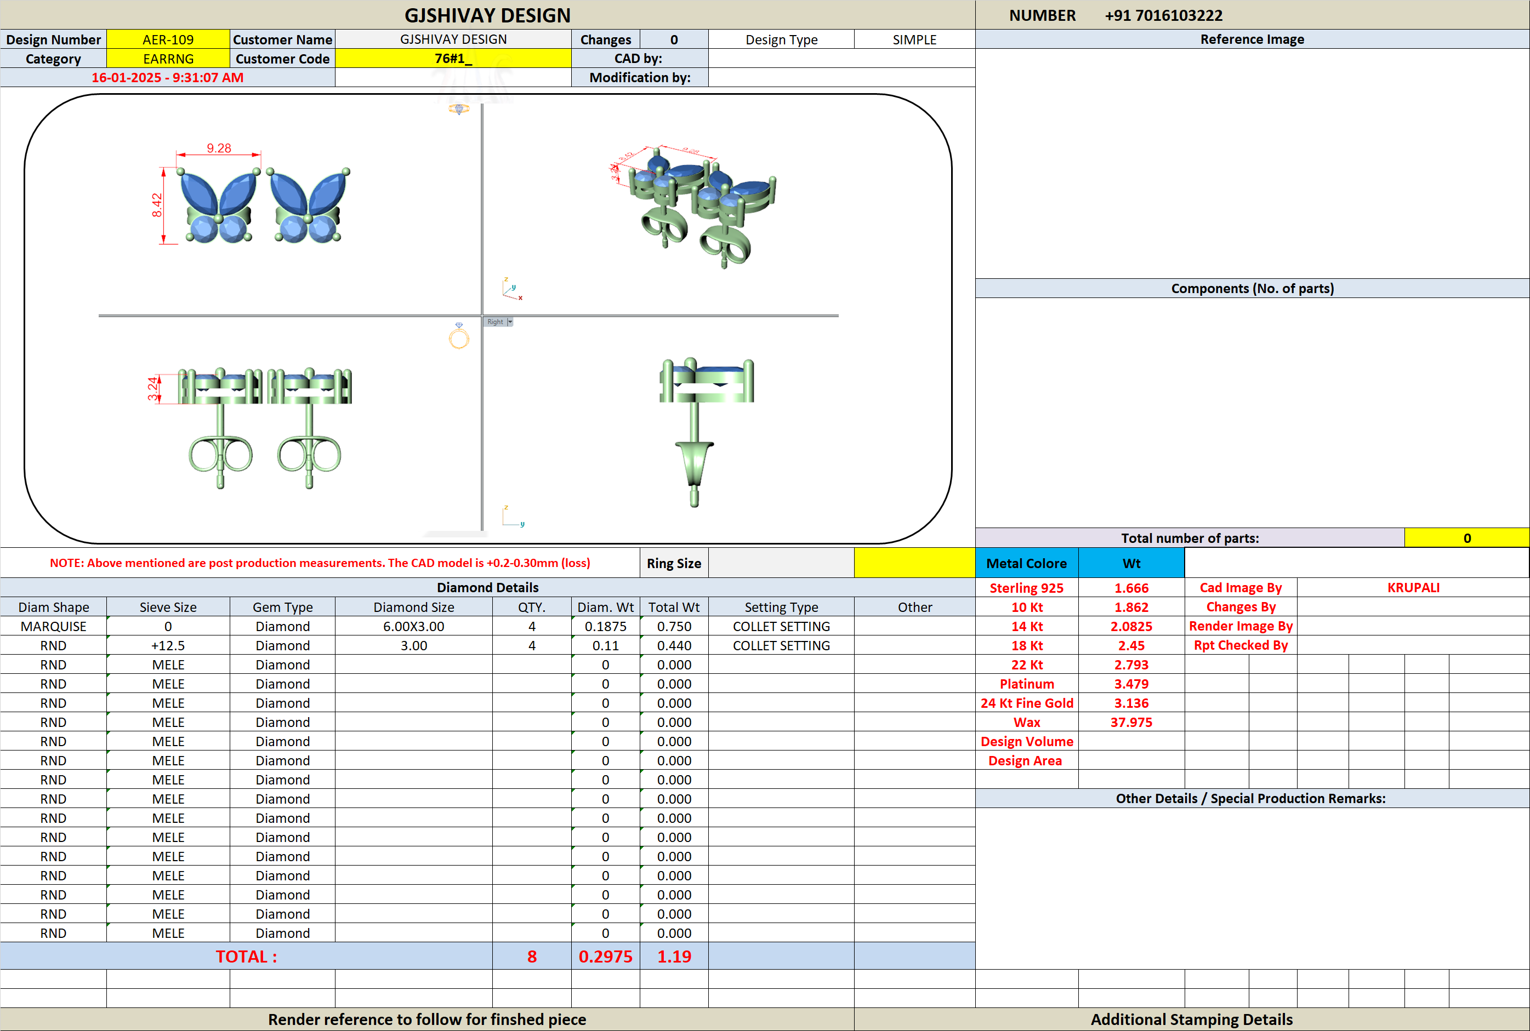Viewport: 1530px width, 1031px height.
Task: Select the Diamond Details section header
Action: pyautogui.click(x=487, y=587)
